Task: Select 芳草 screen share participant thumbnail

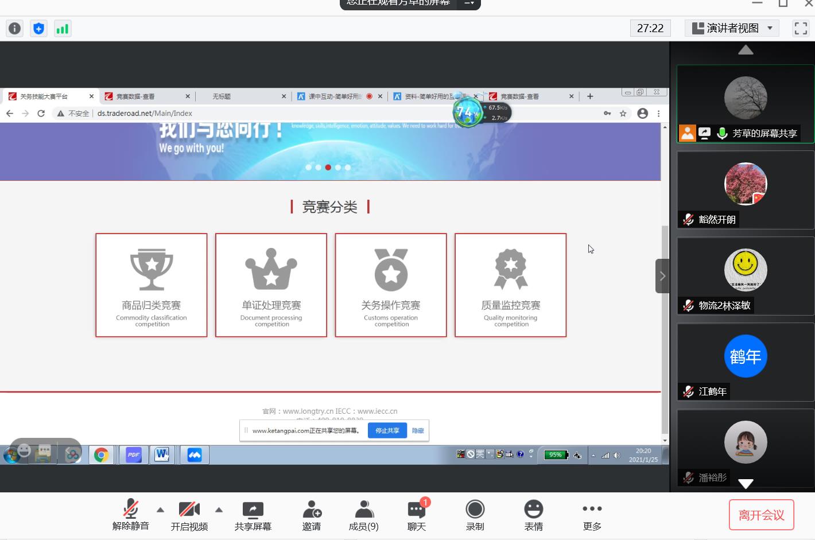Action: pos(746,103)
